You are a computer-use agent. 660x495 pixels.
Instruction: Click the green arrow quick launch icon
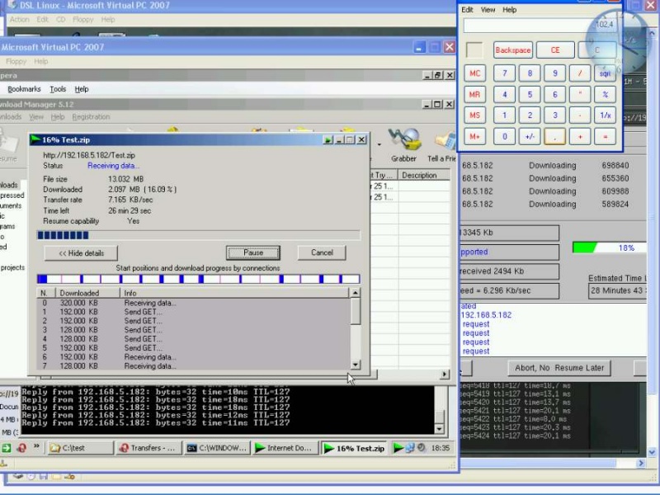pos(7,447)
